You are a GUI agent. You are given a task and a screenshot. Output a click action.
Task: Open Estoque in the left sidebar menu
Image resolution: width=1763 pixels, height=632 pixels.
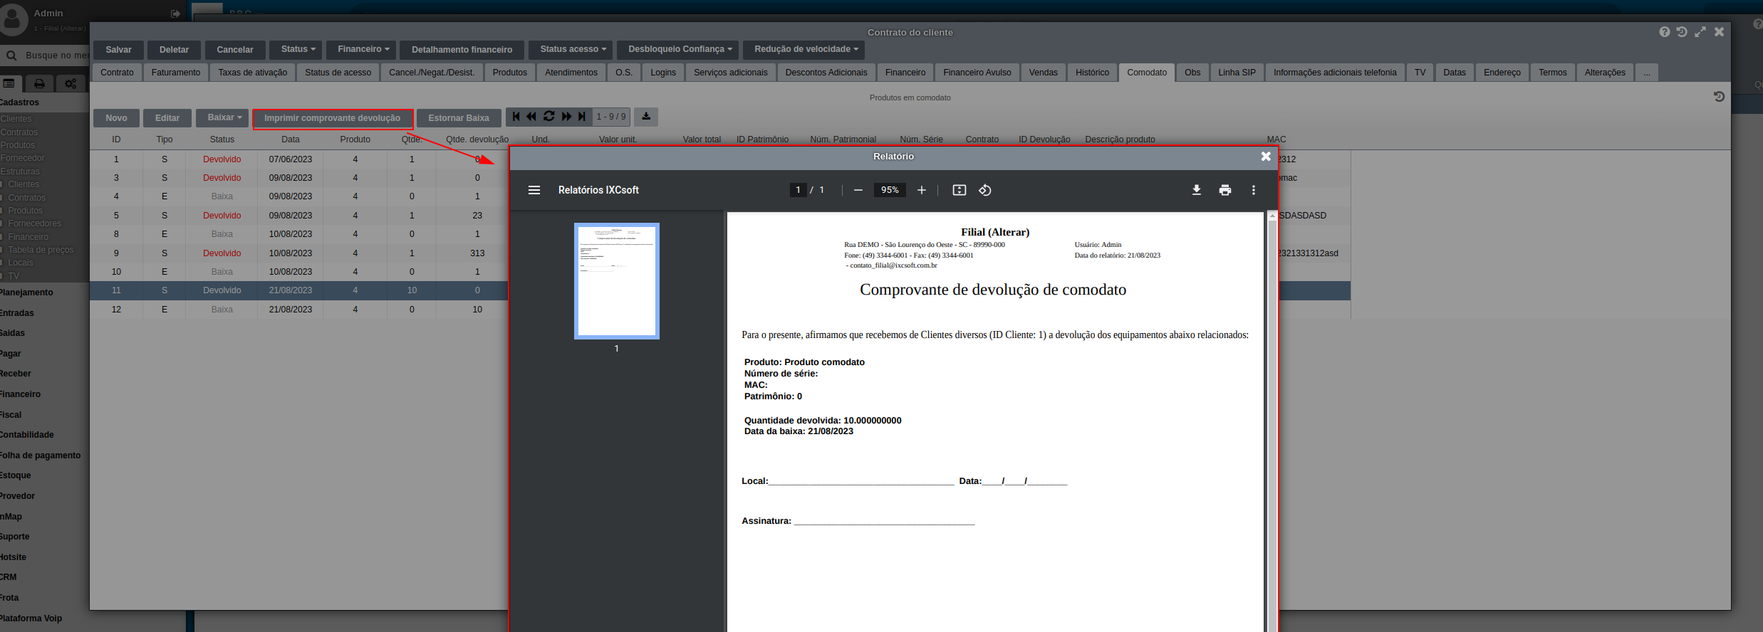[16, 475]
